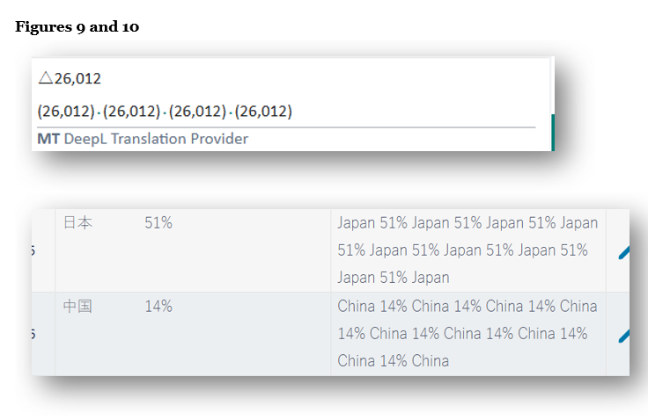
Task: Click the teal vertical bar beside tooltip
Action: [552, 132]
